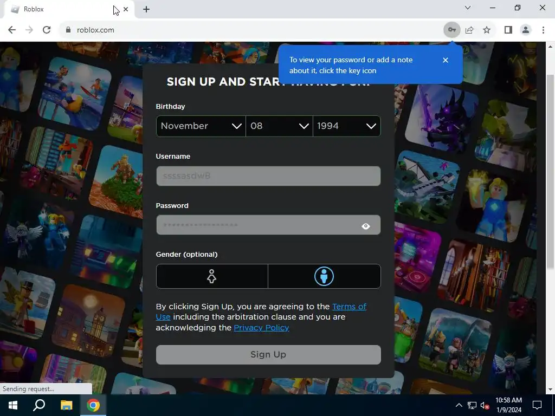Click the surfing game thumbnail in background

74,93
